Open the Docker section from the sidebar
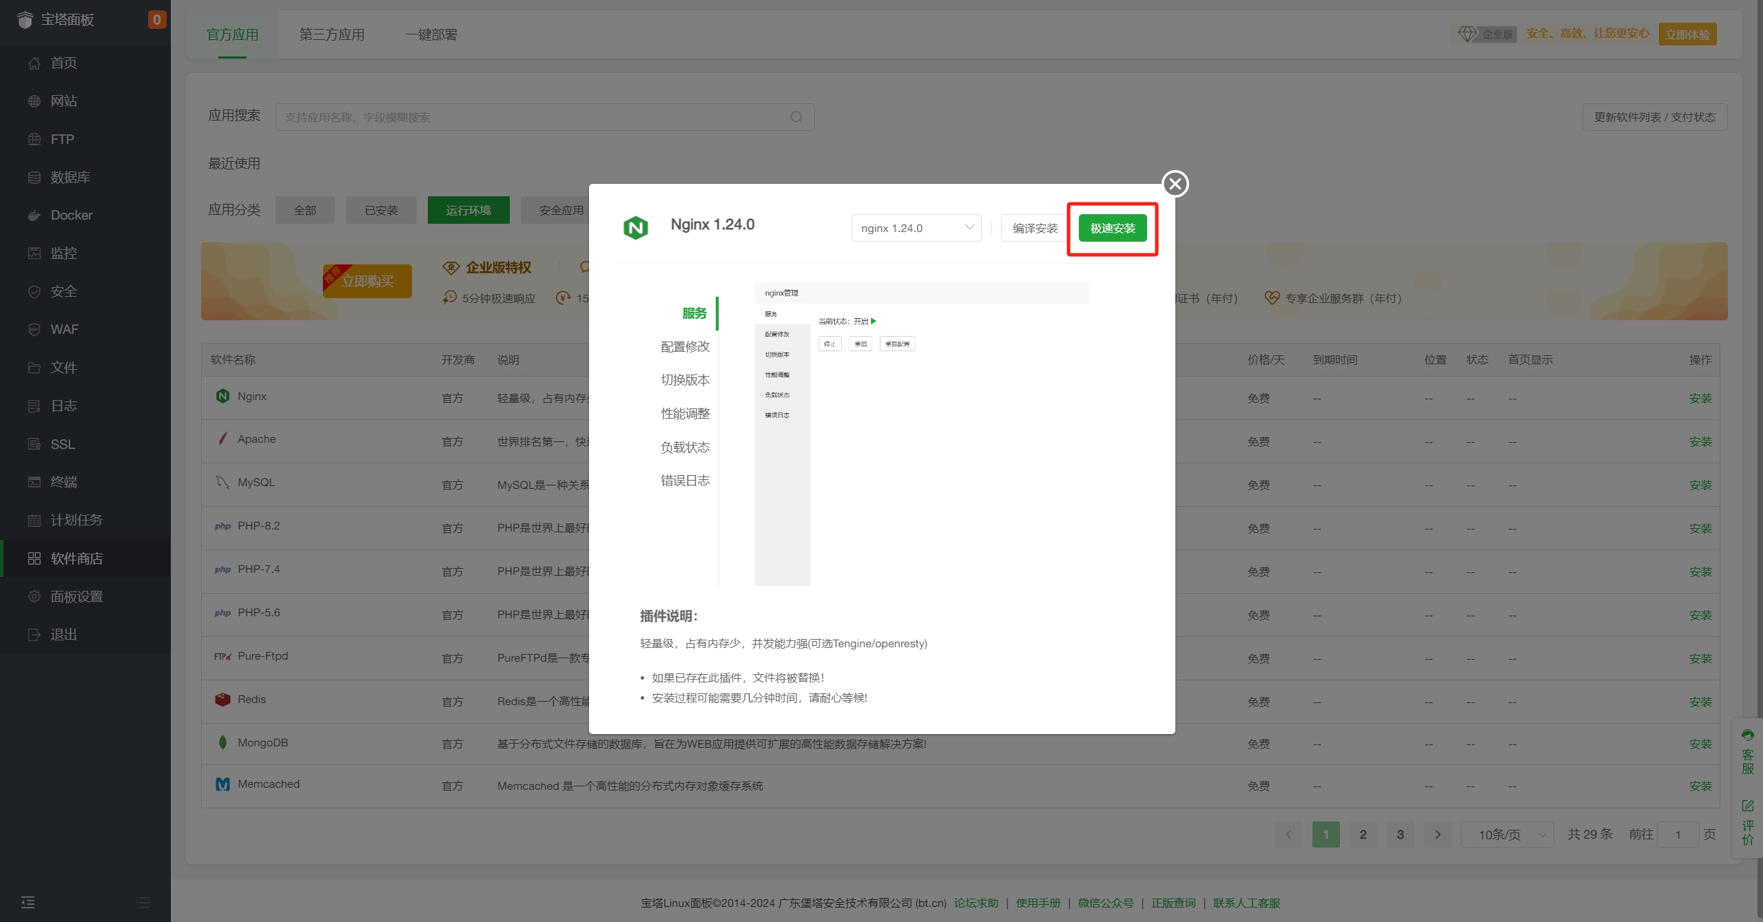This screenshot has height=922, width=1763. click(71, 215)
